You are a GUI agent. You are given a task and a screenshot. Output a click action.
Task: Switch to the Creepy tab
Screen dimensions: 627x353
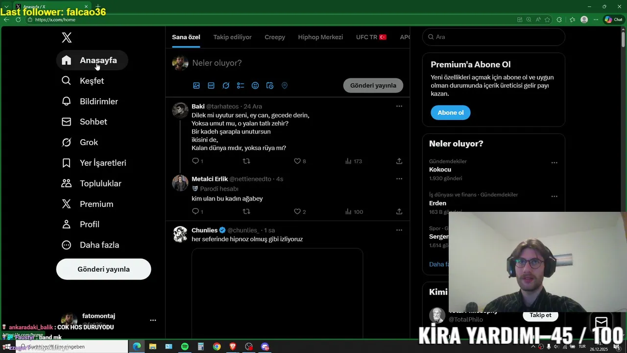(x=275, y=37)
